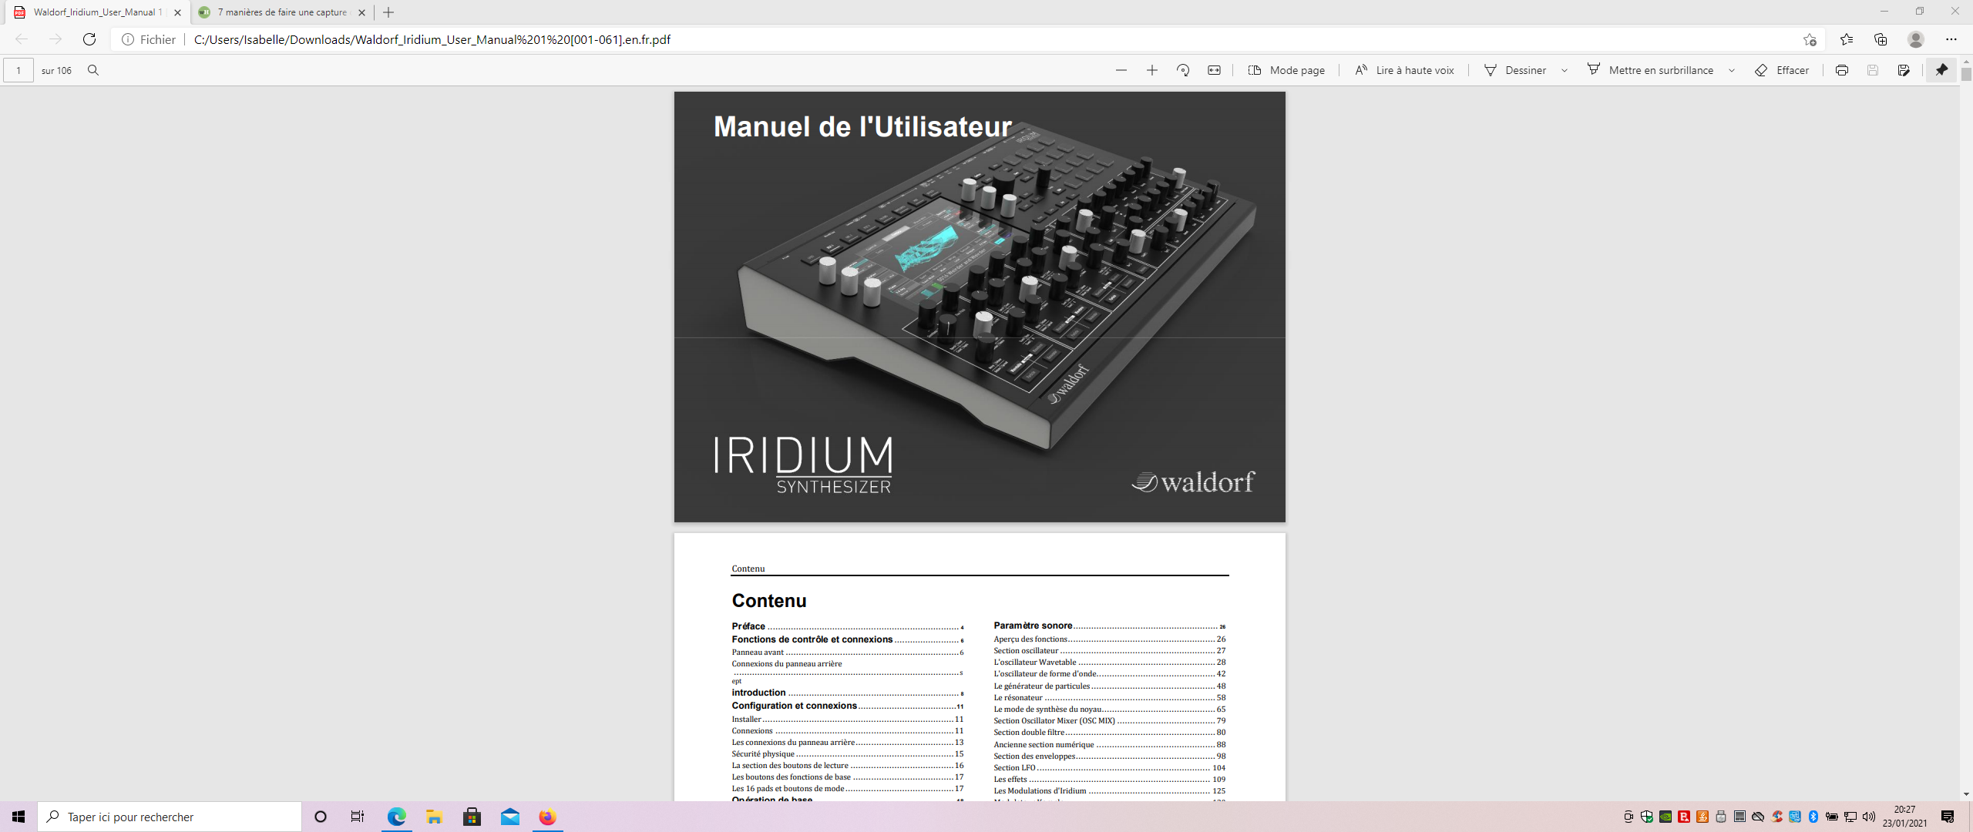
Task: Click Préface contents entry
Action: (848, 626)
